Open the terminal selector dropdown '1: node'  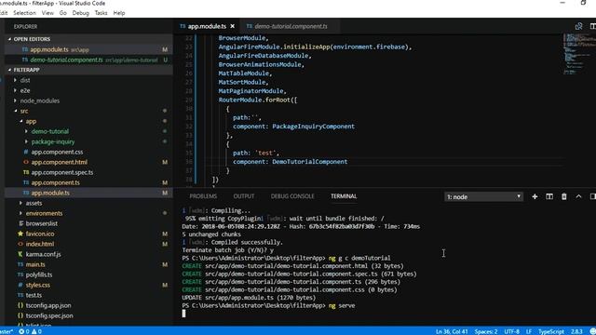click(483, 196)
